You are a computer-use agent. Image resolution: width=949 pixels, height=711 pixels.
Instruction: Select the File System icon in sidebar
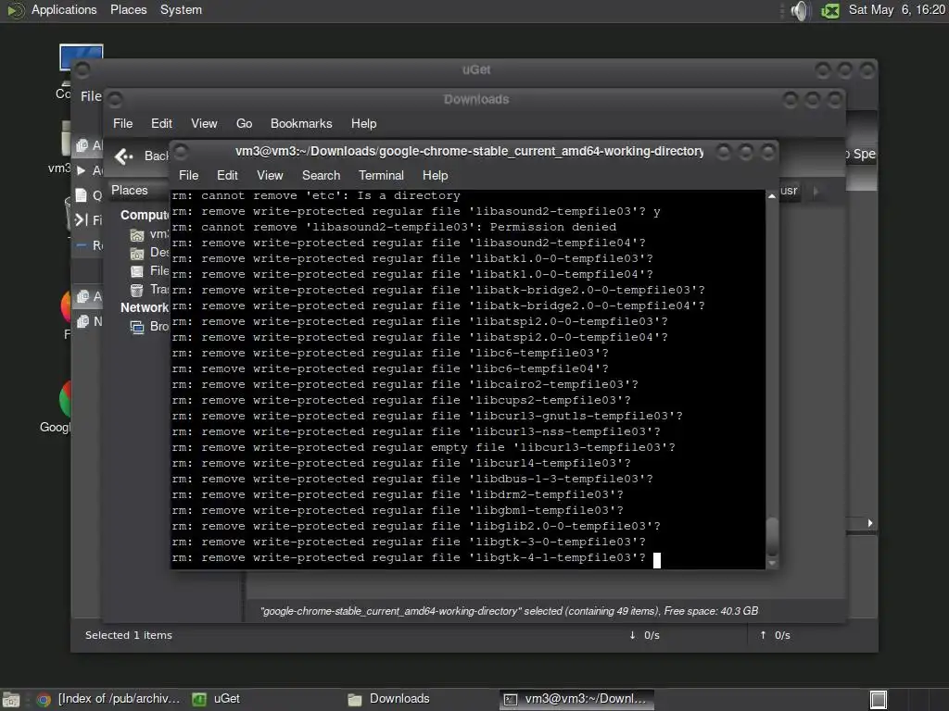pos(137,271)
